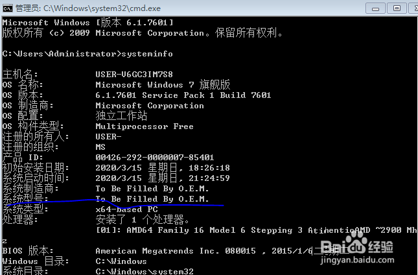Viewport: 418px width, 275px height.
Task: Click the 'OS 制造商:' label
Action: (x=28, y=106)
